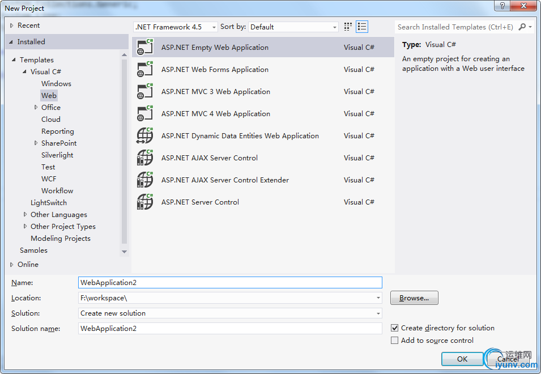541x374 pixels.
Task: Click the AJAX Server Control Extender icon
Action: click(145, 180)
